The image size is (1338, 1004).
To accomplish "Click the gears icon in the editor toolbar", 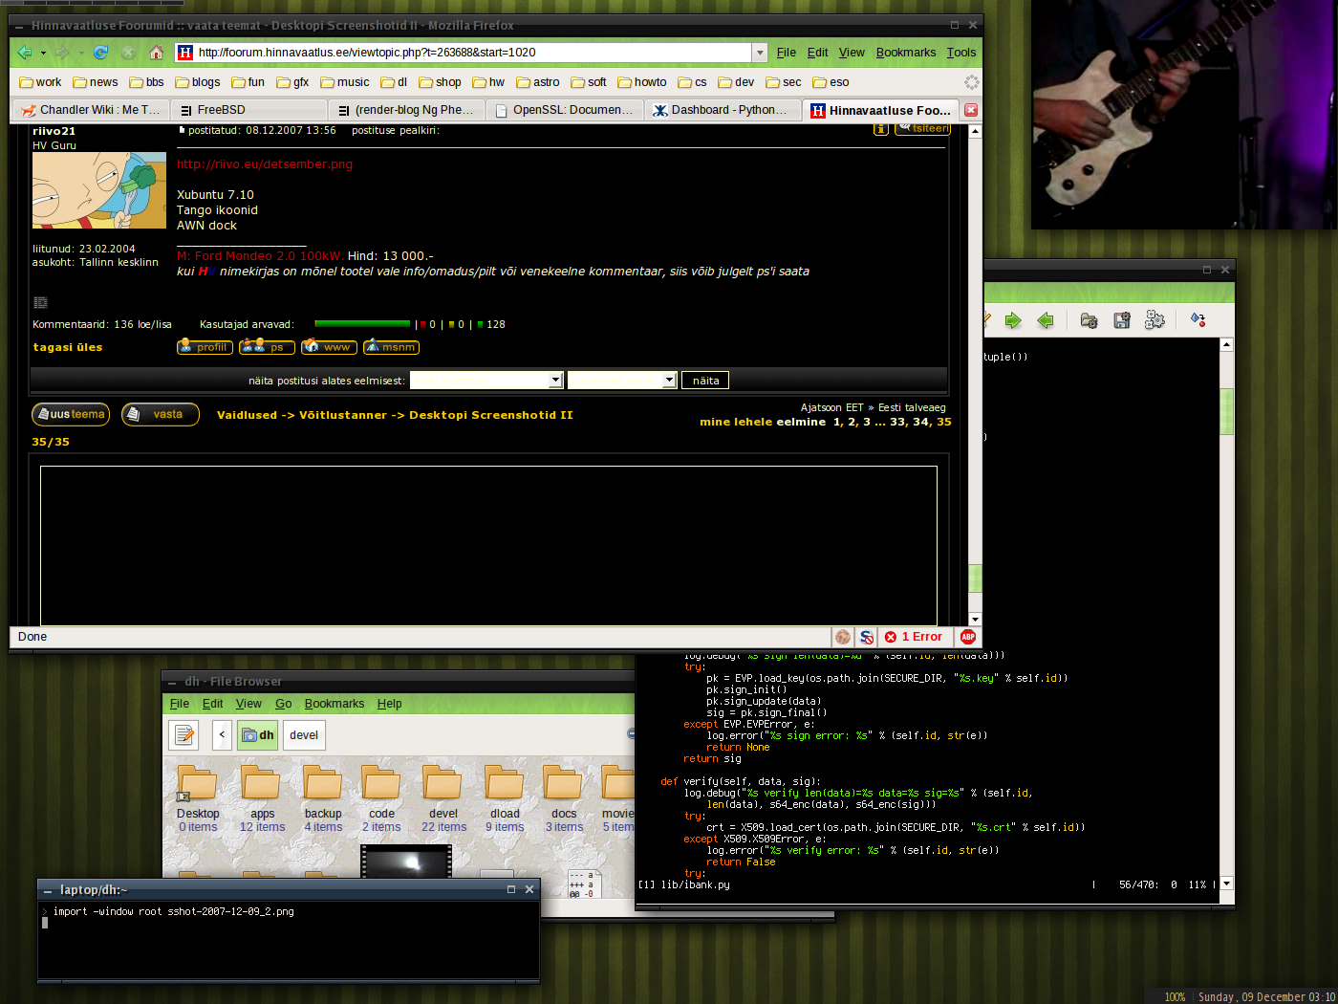I will coord(1155,320).
